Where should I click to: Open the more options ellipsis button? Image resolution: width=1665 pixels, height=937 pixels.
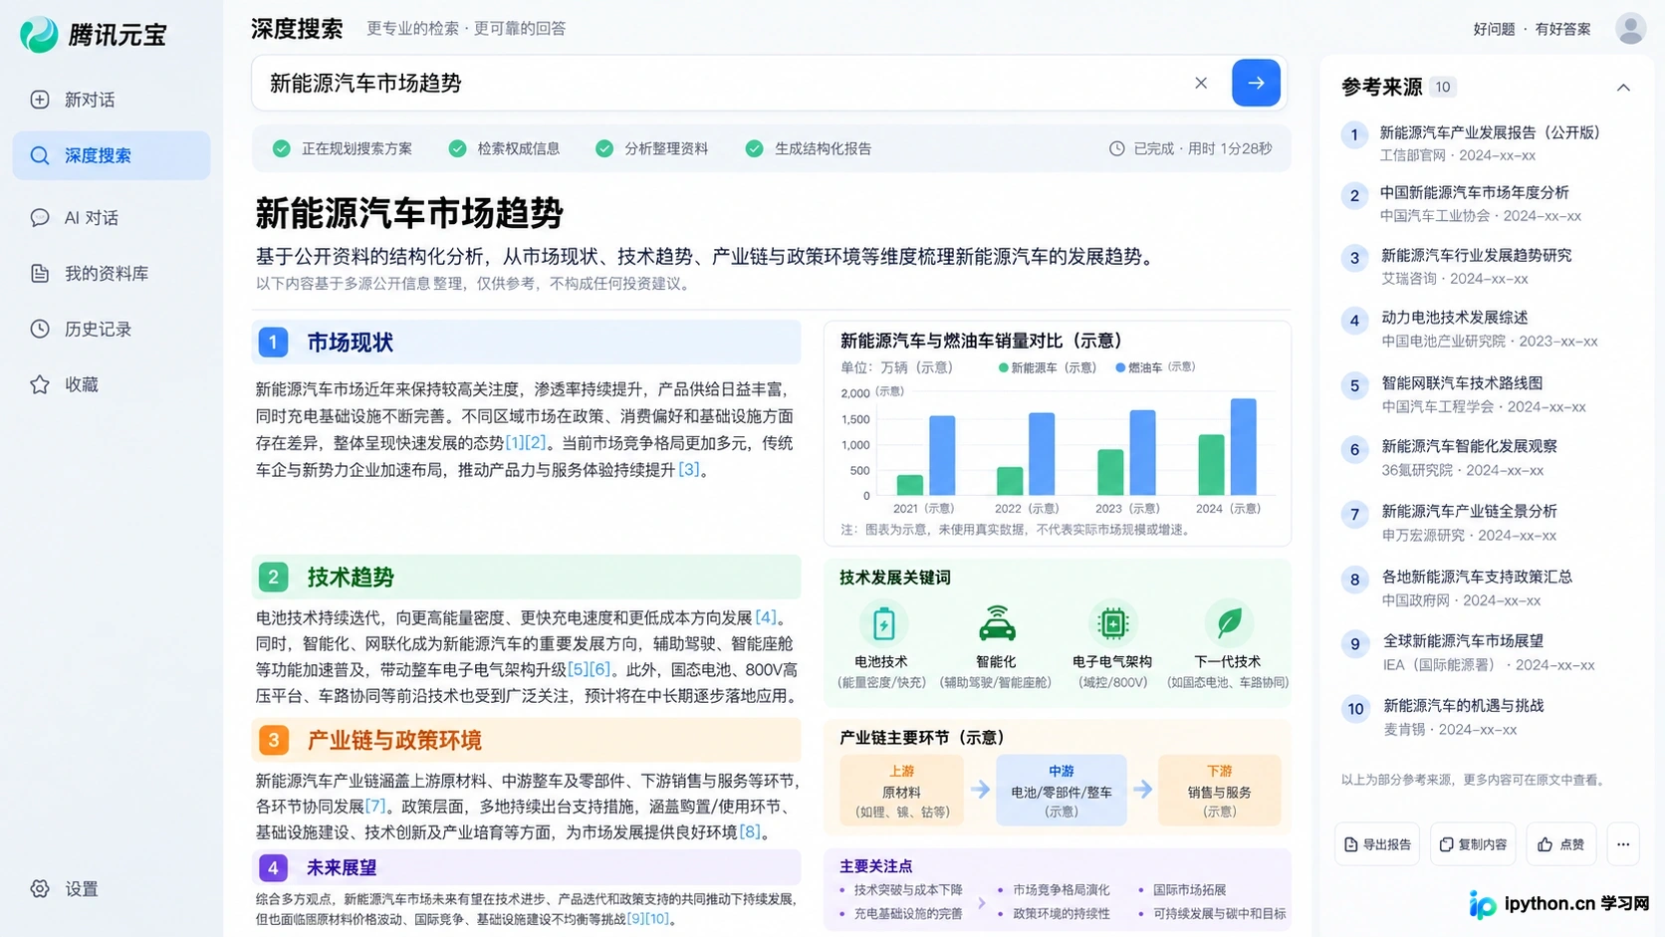[x=1623, y=844]
